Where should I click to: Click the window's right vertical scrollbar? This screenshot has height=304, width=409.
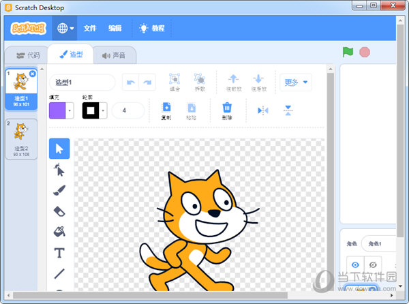pyautogui.click(x=400, y=130)
